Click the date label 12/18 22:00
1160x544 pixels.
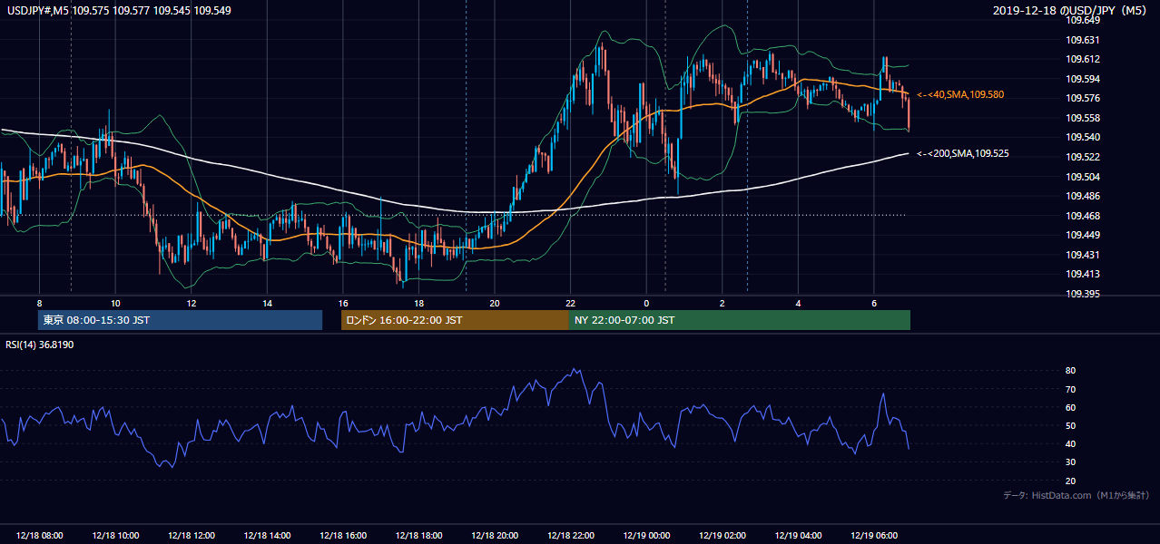[x=571, y=536]
